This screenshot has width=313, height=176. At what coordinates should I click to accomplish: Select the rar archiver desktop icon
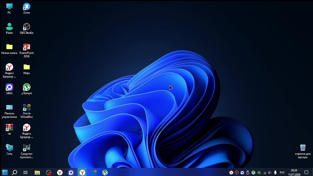click(9, 130)
